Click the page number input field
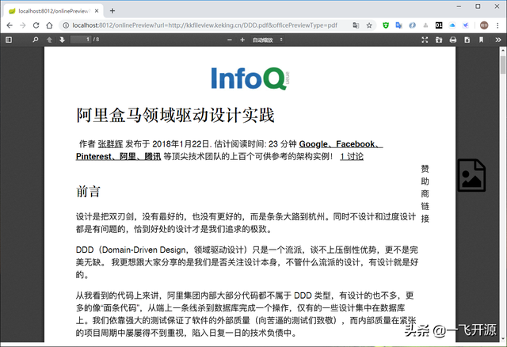507x347 pixels. pos(81,40)
